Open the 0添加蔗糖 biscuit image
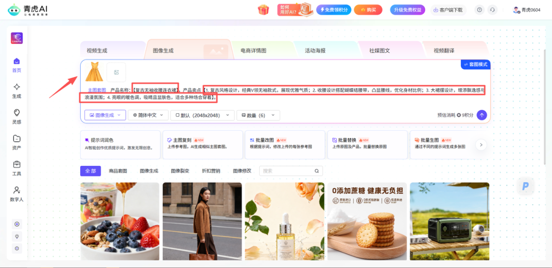The height and width of the screenshot is (268, 552). pyautogui.click(x=367, y=221)
